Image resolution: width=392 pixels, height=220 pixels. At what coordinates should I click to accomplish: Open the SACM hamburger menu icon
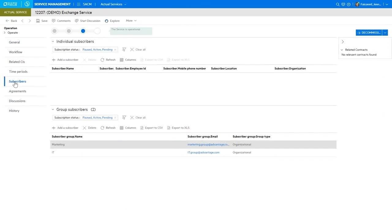click(x=79, y=4)
